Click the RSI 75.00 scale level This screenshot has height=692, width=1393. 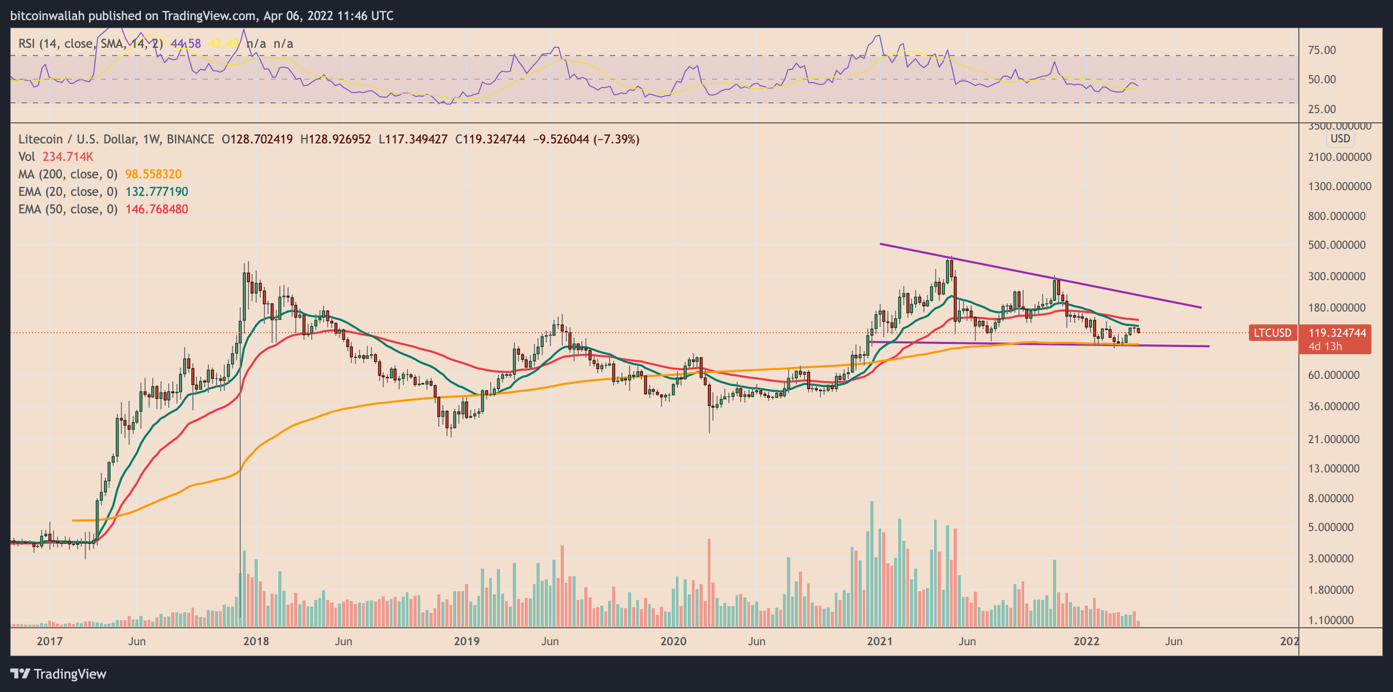[1321, 50]
